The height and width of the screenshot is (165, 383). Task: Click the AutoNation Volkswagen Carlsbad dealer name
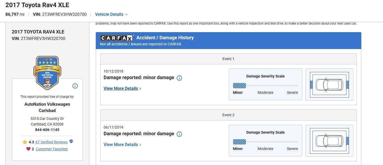tap(47, 107)
